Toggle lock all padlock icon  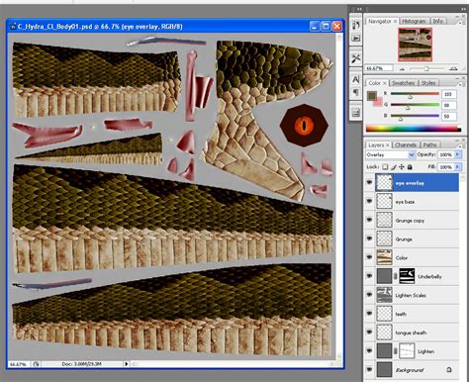(x=410, y=167)
